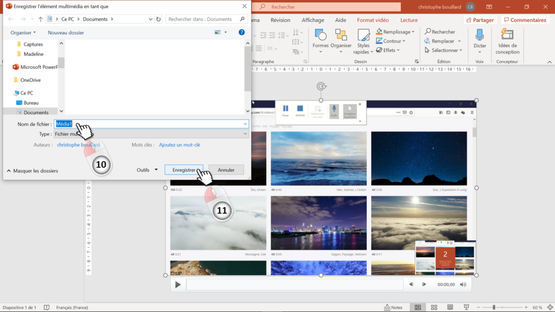Click the dialog help question mark icon

click(x=242, y=32)
